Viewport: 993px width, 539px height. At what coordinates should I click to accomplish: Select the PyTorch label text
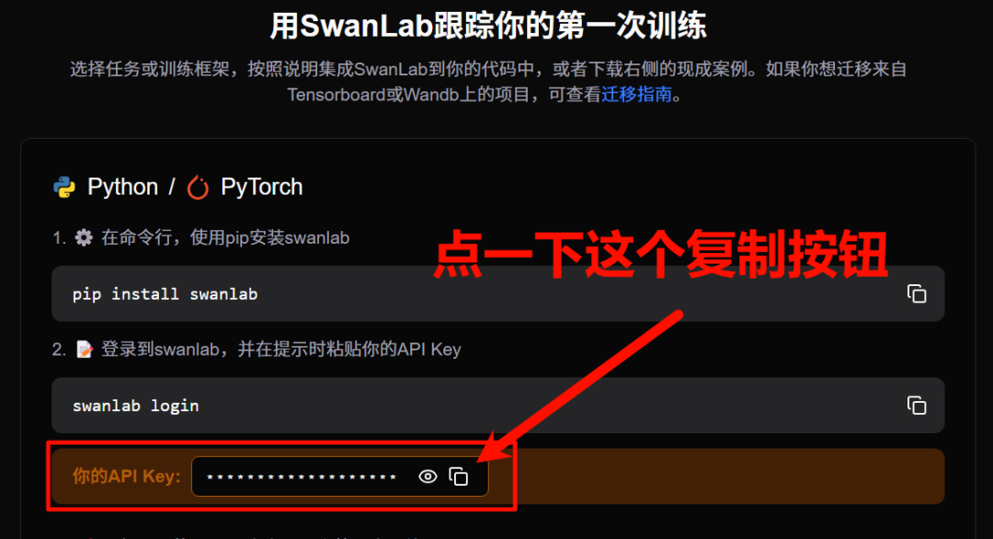[x=261, y=188]
